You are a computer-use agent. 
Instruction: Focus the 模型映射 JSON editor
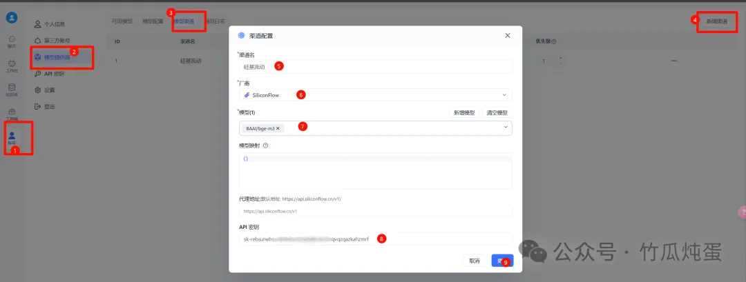(x=375, y=171)
